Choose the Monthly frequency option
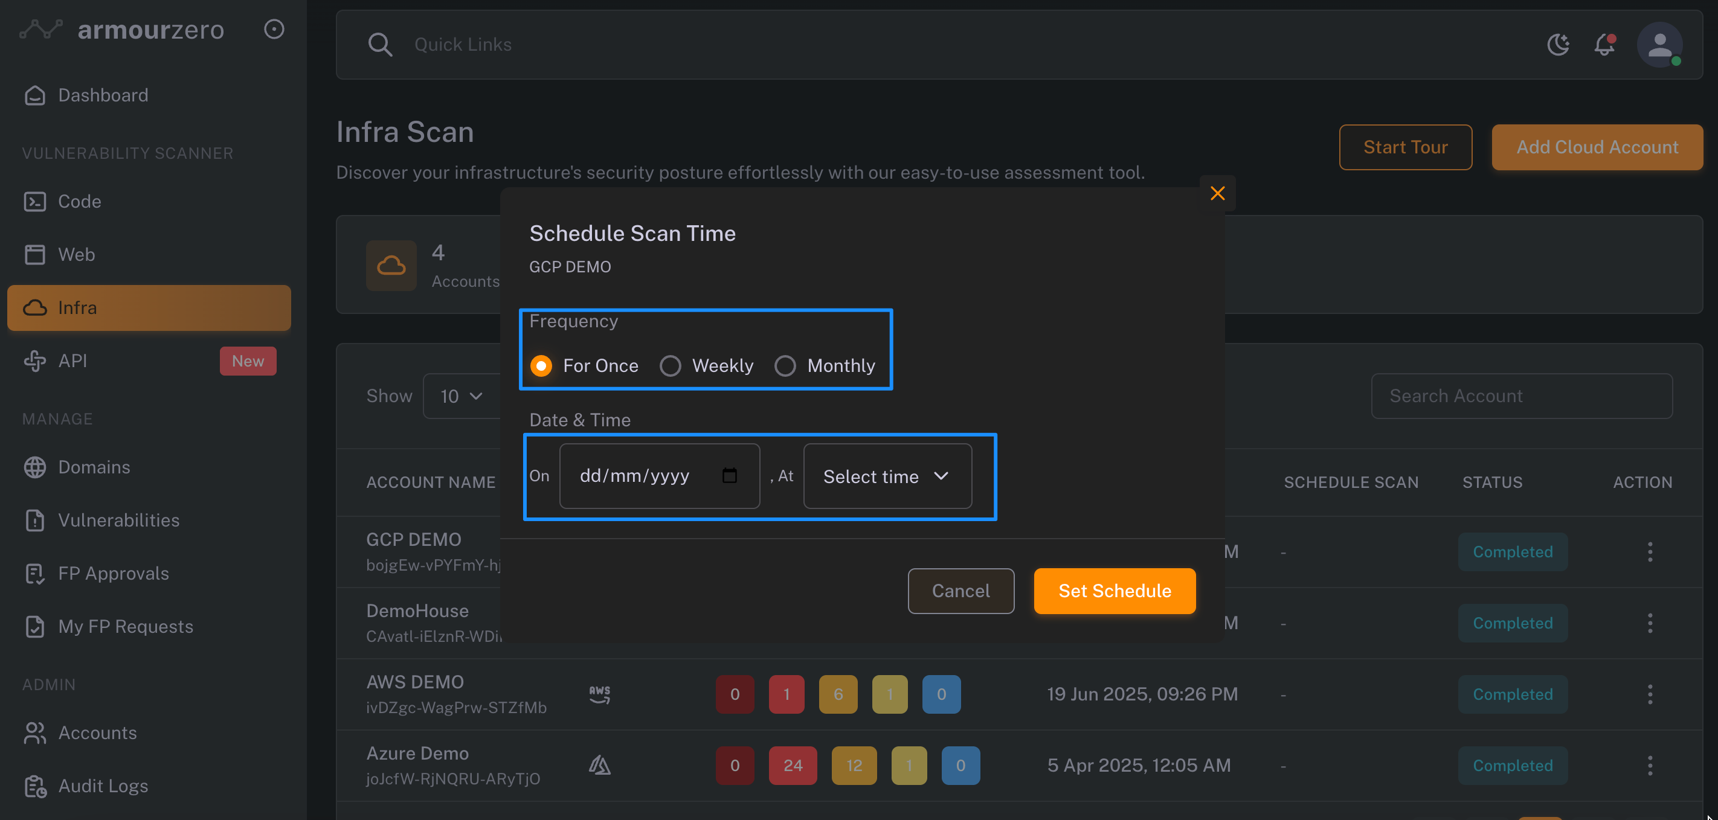 [x=785, y=365]
